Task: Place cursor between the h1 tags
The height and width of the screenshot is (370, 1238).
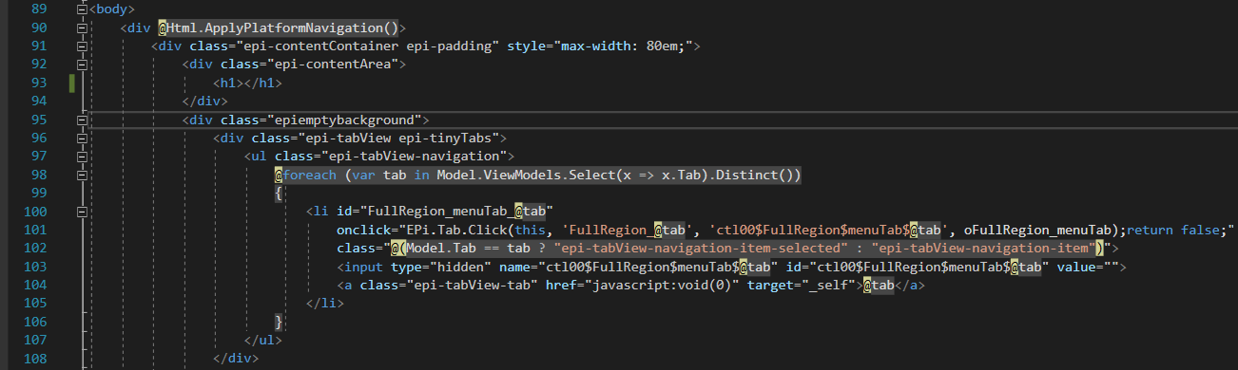Action: [x=244, y=83]
